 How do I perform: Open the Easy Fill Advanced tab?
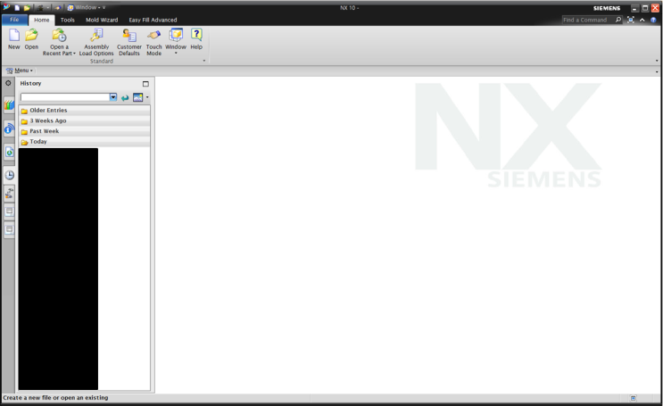[x=153, y=20]
